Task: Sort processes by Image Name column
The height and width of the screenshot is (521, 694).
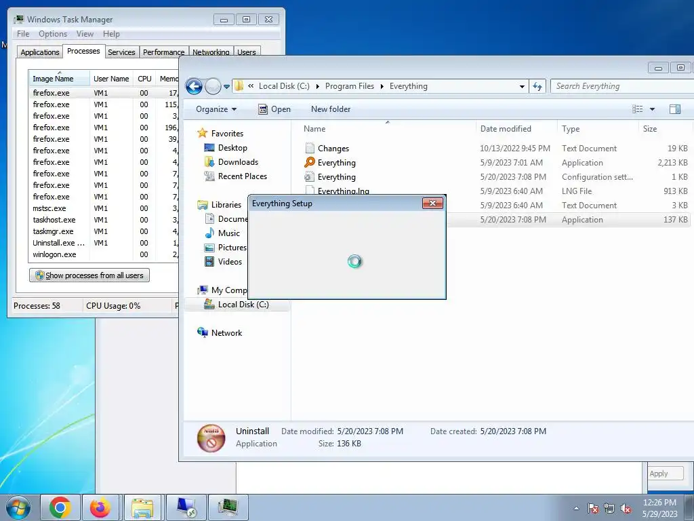Action: point(59,79)
